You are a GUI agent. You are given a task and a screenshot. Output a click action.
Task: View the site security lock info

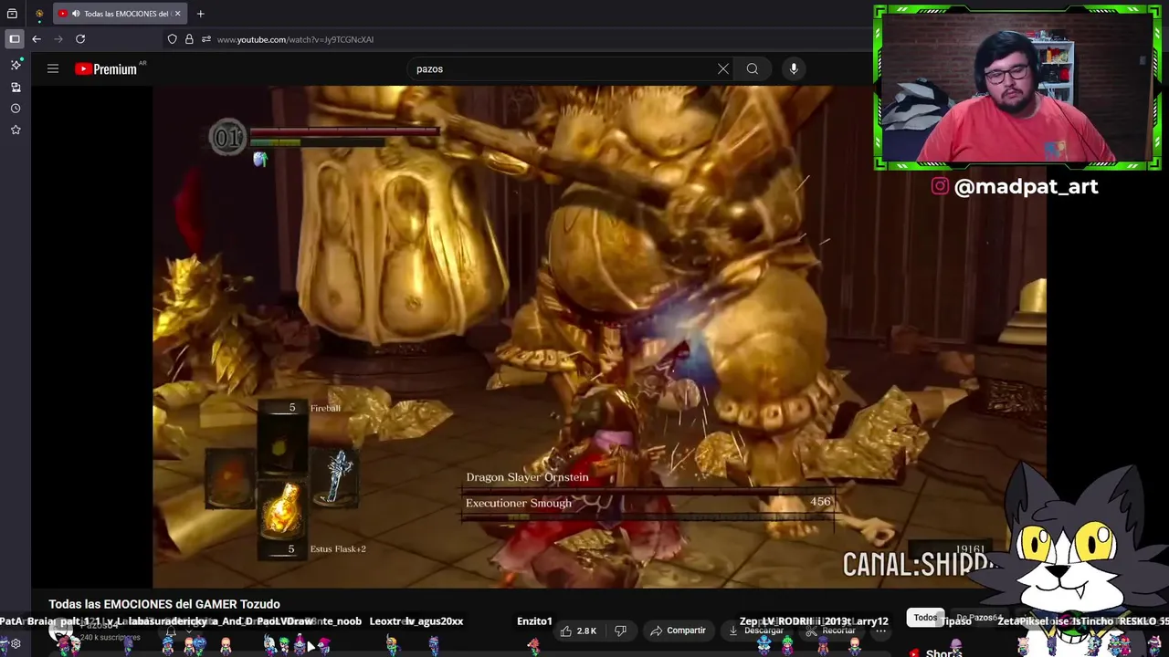pyautogui.click(x=189, y=39)
